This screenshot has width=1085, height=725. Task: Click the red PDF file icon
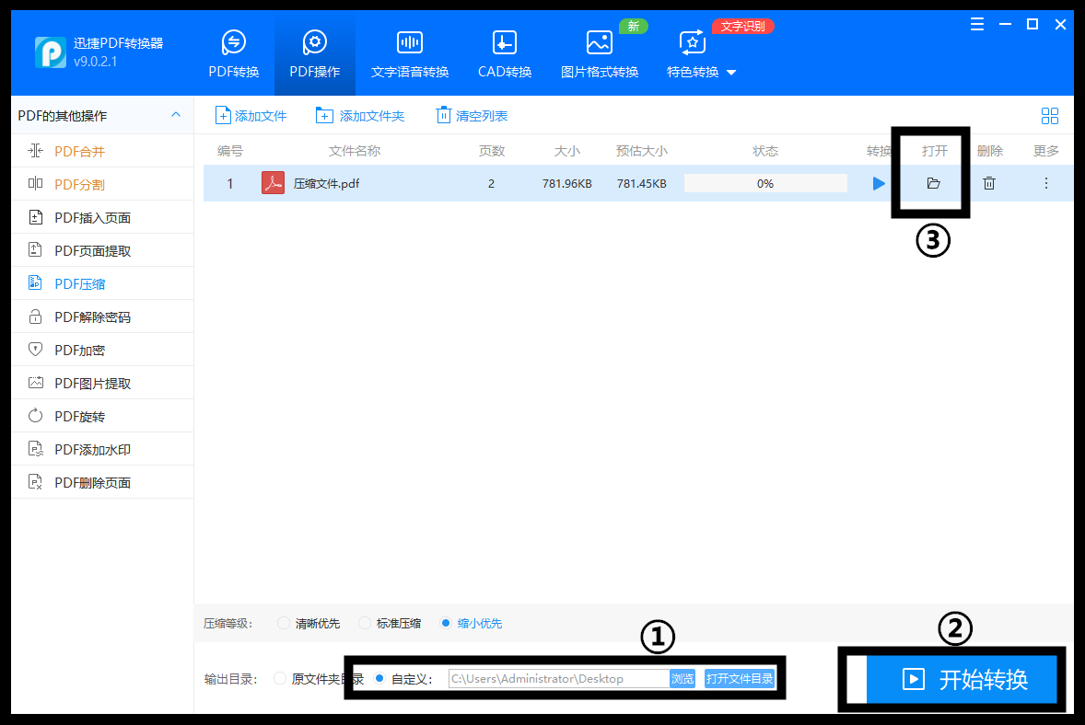pyautogui.click(x=273, y=183)
